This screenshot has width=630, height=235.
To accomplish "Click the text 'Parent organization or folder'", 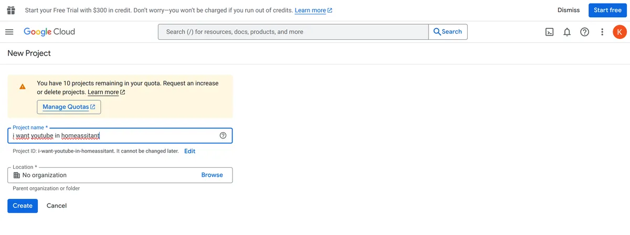I will [x=46, y=188].
